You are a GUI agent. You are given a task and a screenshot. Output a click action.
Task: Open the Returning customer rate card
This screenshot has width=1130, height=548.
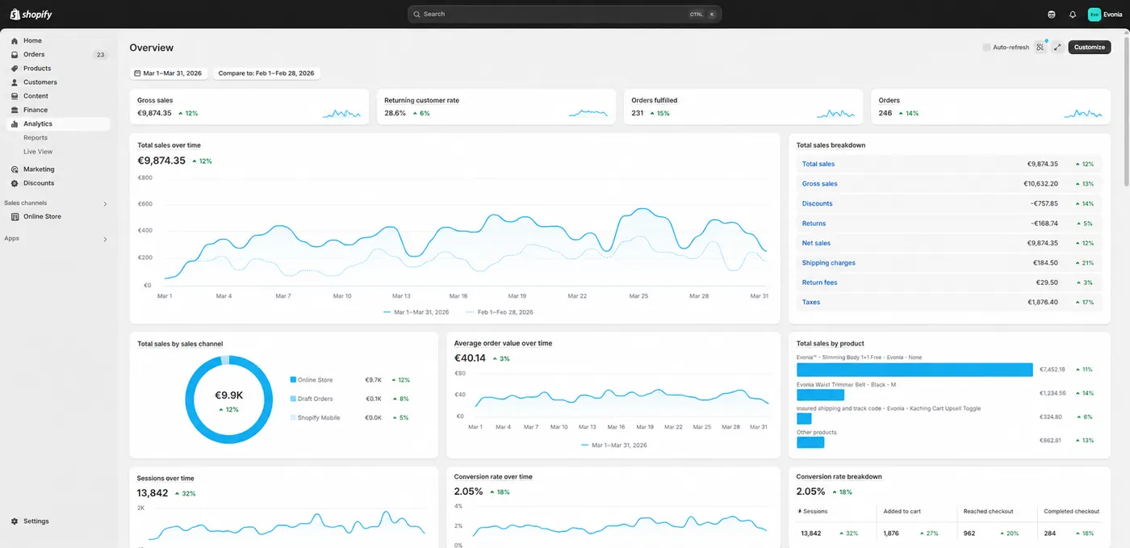(x=496, y=107)
